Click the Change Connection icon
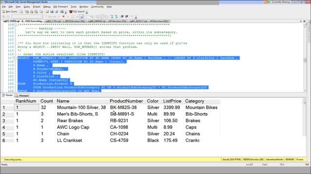Image resolution: width=311 pixels, height=174 pixels. tap(8, 16)
